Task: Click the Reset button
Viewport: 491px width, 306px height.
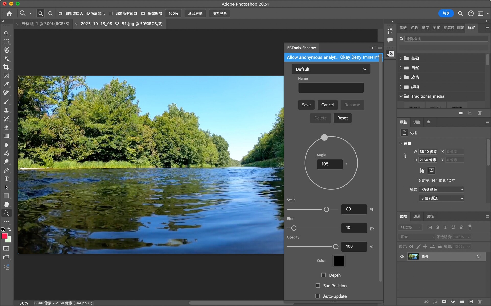Action: tap(342, 118)
